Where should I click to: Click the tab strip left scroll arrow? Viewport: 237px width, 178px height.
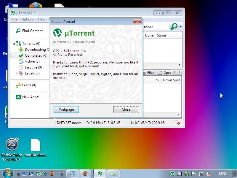tap(174, 72)
